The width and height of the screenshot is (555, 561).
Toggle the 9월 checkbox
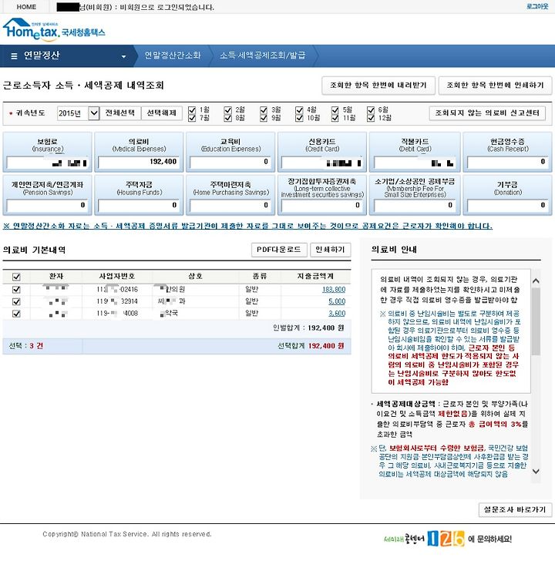point(264,118)
